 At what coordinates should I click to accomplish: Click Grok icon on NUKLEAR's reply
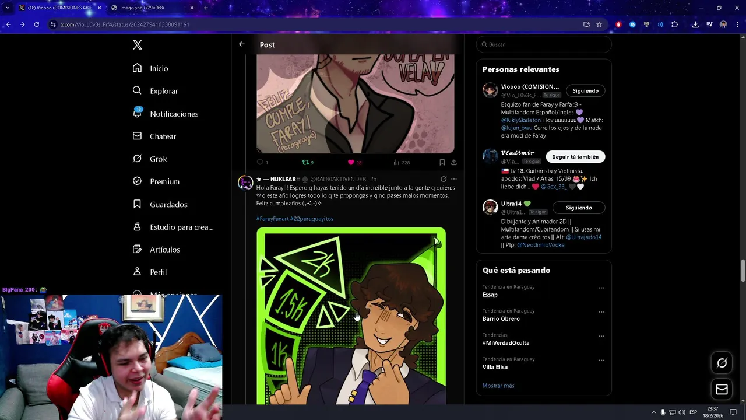coord(444,179)
